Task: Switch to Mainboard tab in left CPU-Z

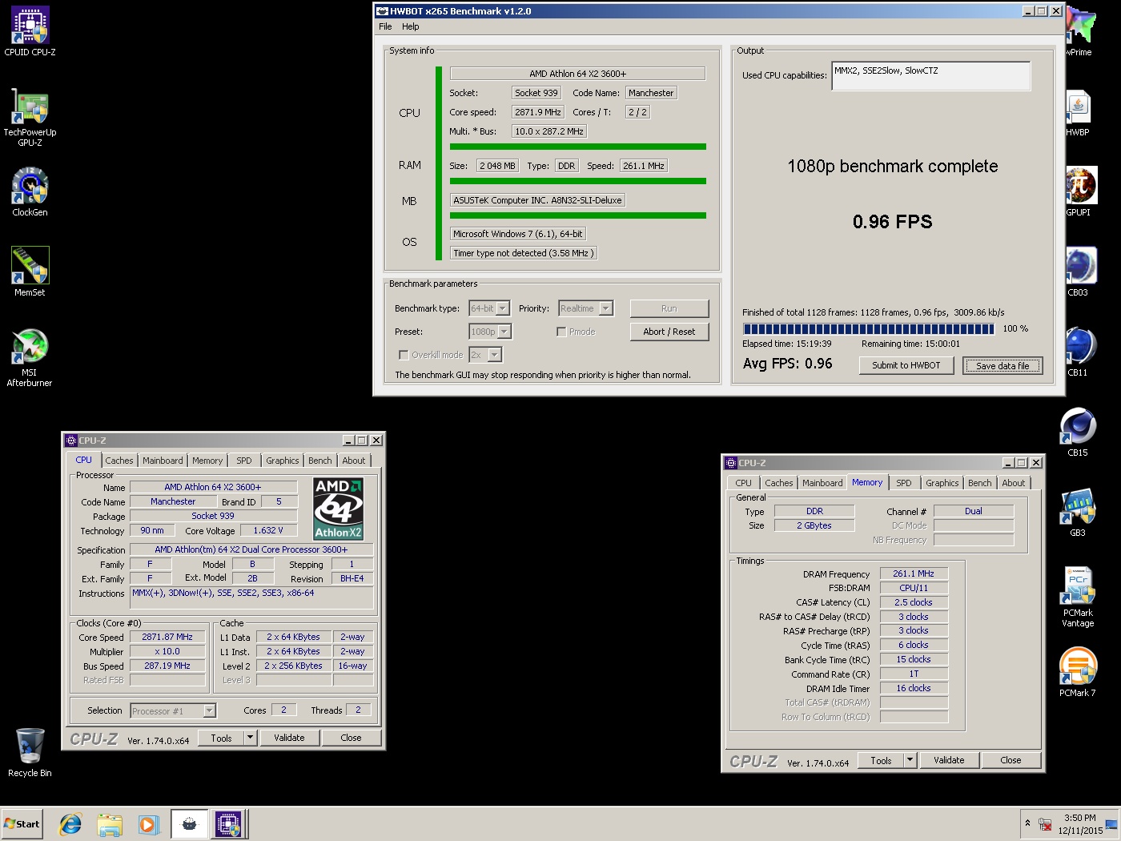Action: point(163,461)
